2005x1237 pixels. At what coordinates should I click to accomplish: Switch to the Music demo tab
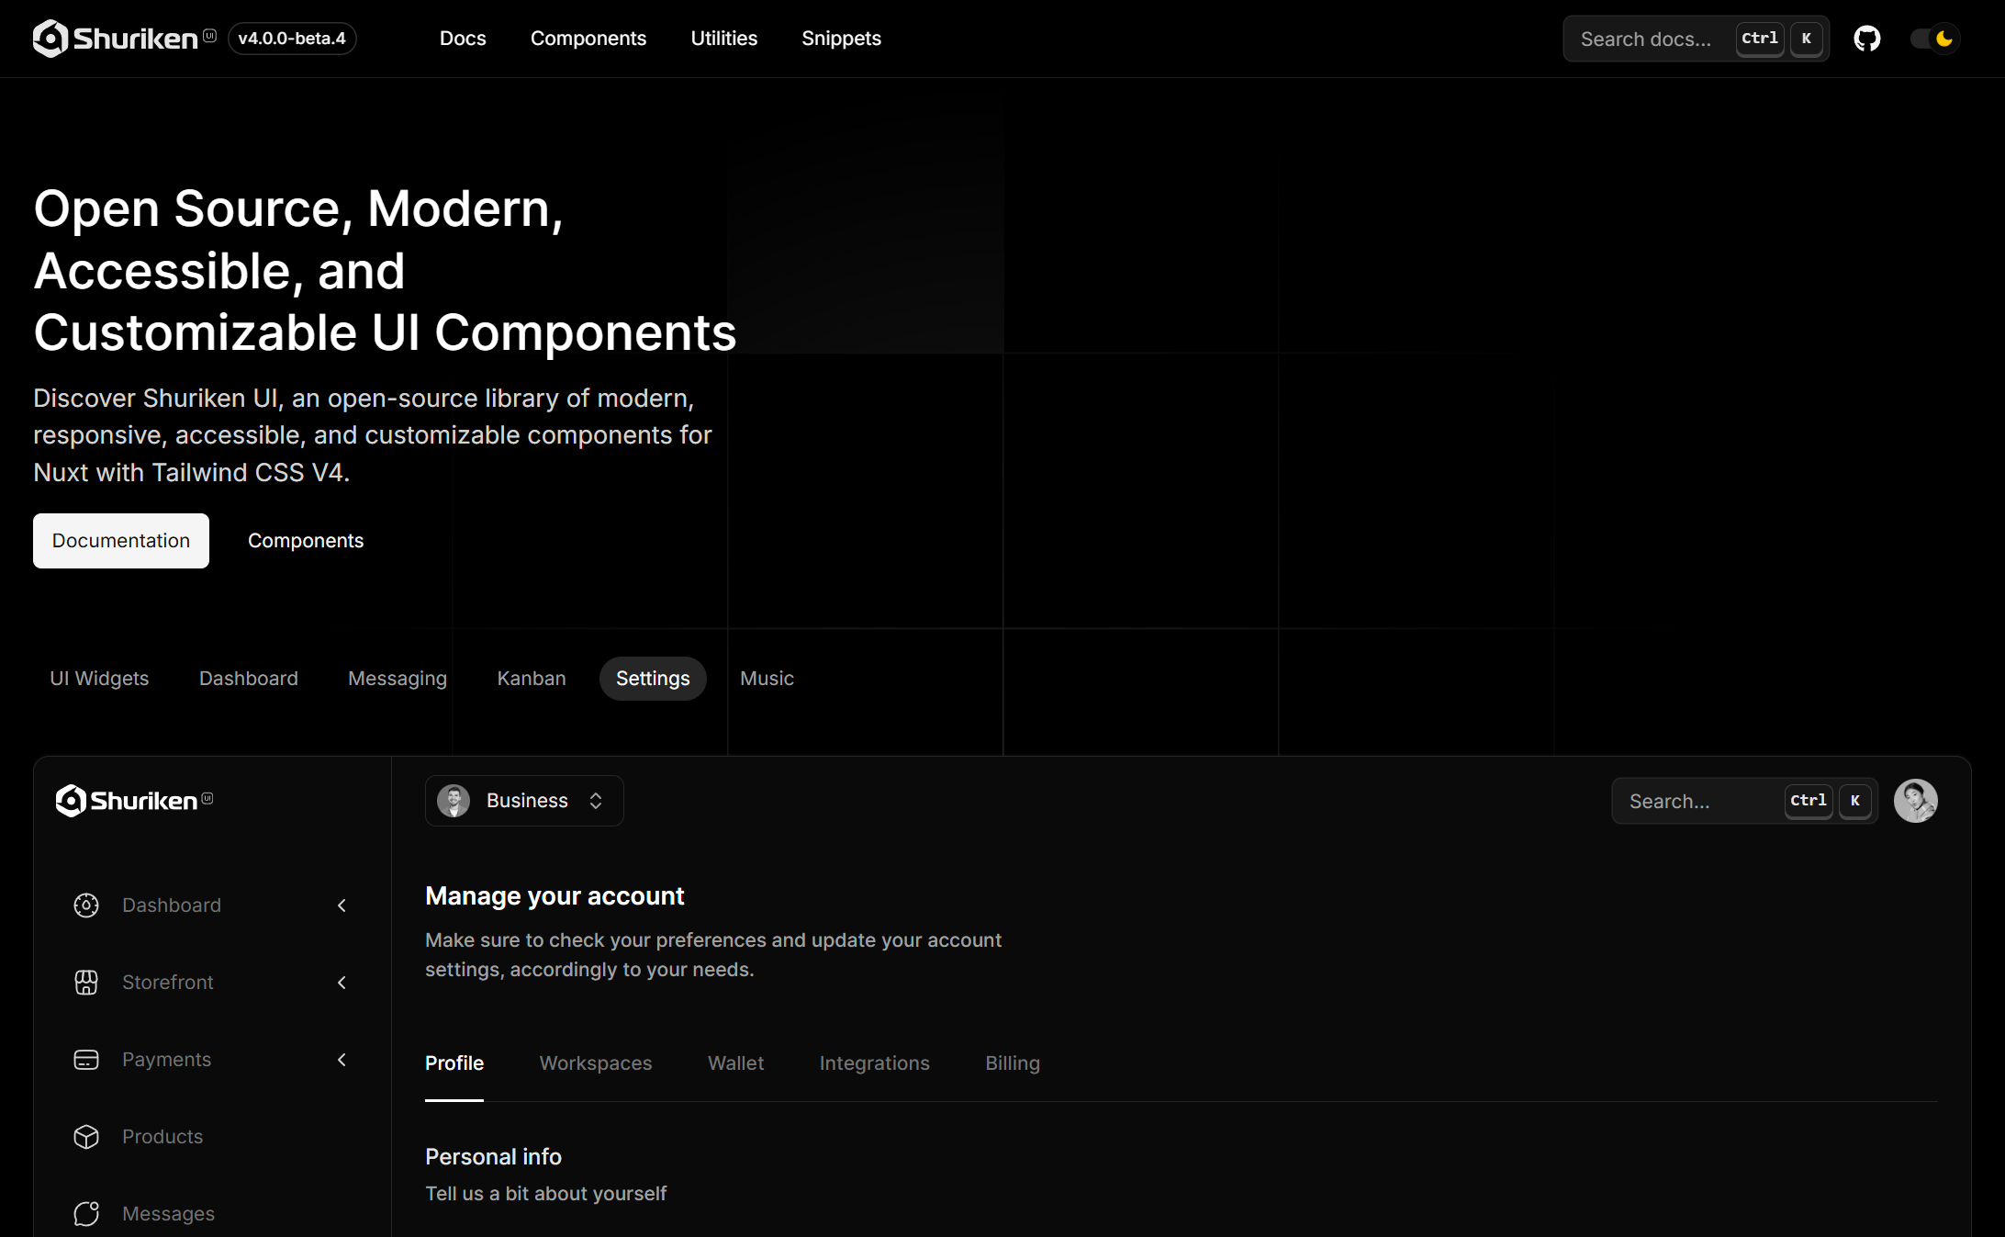tap(767, 679)
